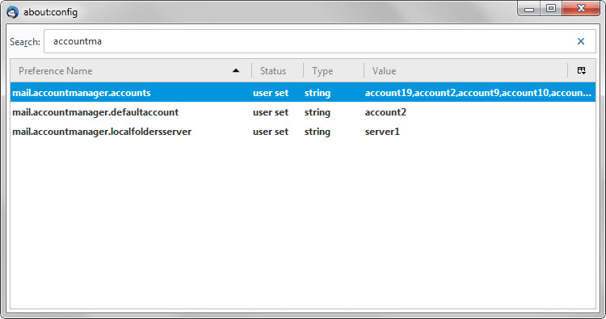Click in the Search input containing accountma
Screen dimensions: 606x319
point(320,41)
